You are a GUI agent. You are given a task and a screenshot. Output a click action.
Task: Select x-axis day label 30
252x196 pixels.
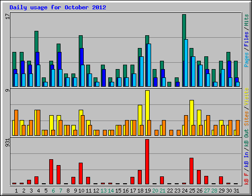(229, 191)
